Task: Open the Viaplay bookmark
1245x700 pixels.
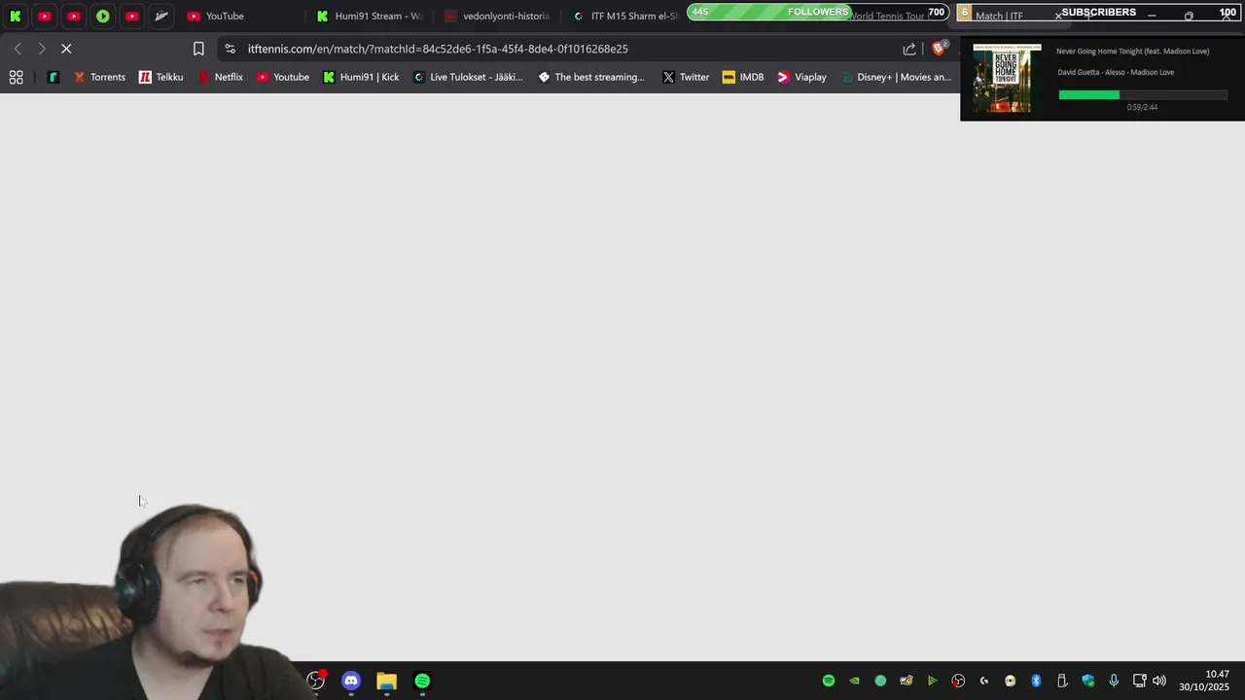Action: [801, 77]
